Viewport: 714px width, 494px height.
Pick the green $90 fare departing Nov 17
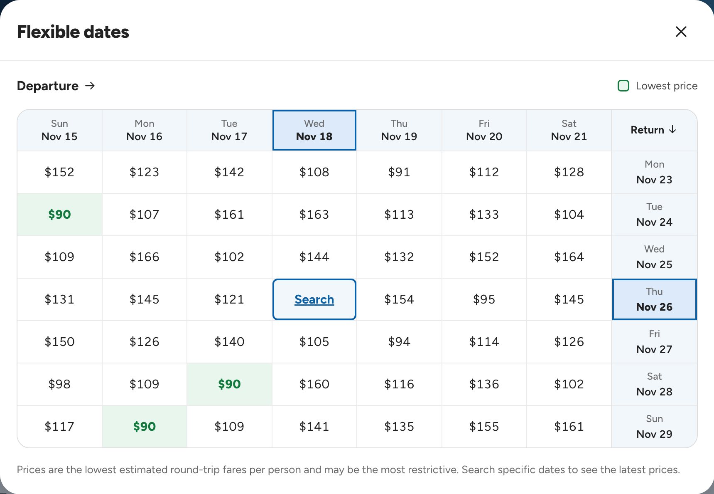229,384
